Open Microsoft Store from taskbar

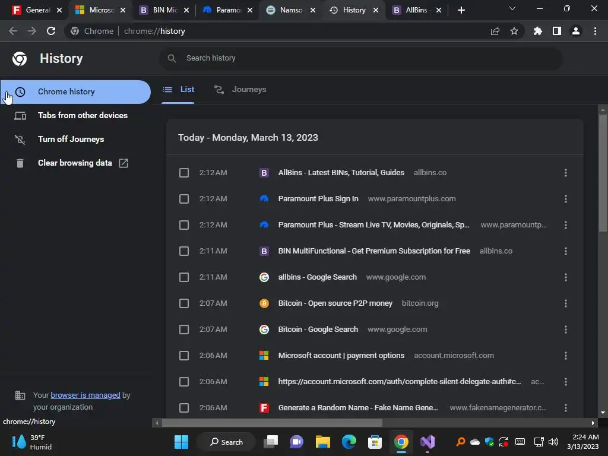pos(375,442)
